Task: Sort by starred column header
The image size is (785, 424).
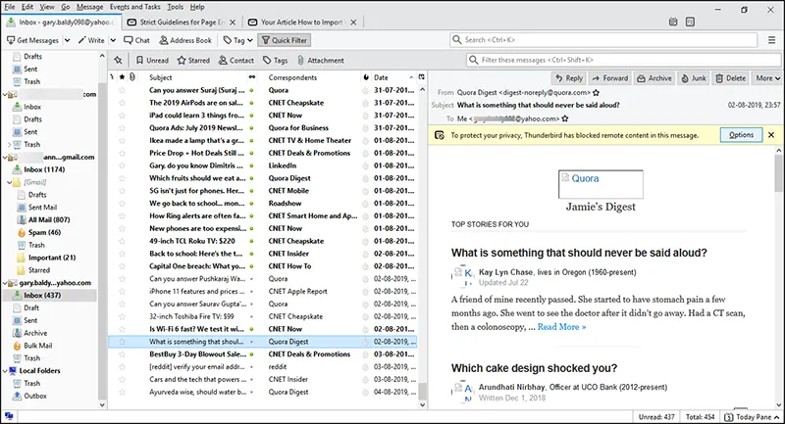Action: pos(122,77)
